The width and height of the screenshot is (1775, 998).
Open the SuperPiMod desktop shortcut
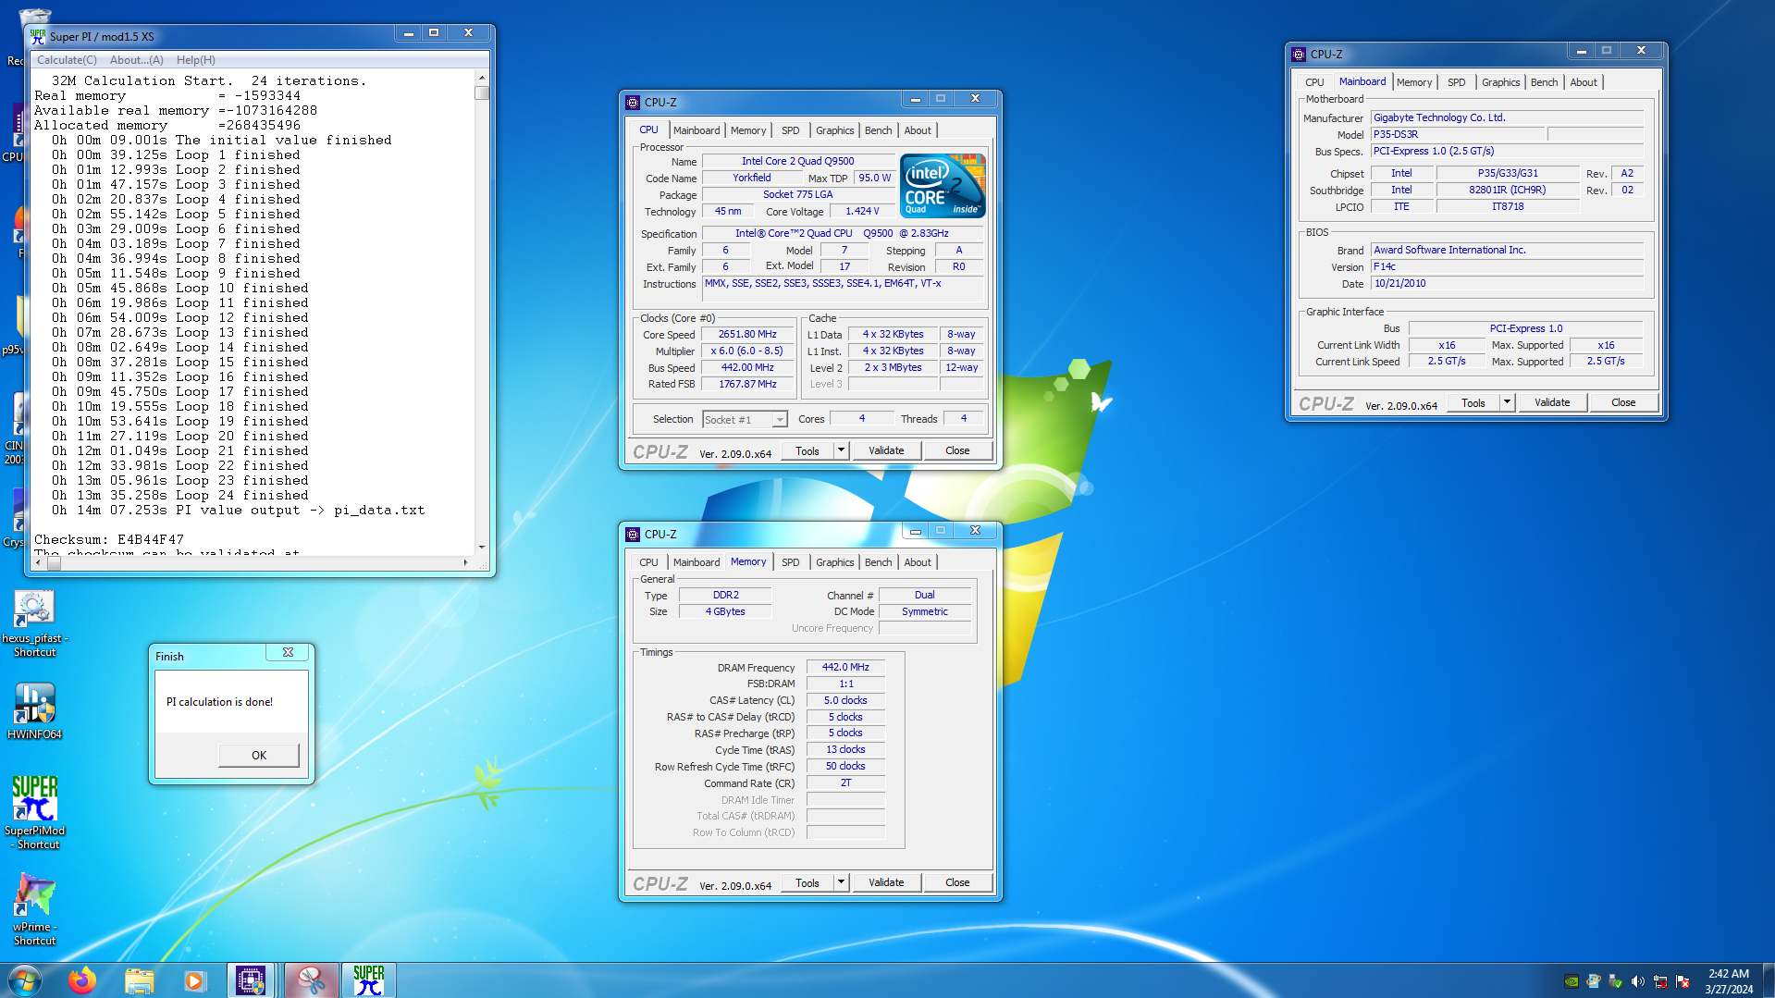tap(34, 812)
